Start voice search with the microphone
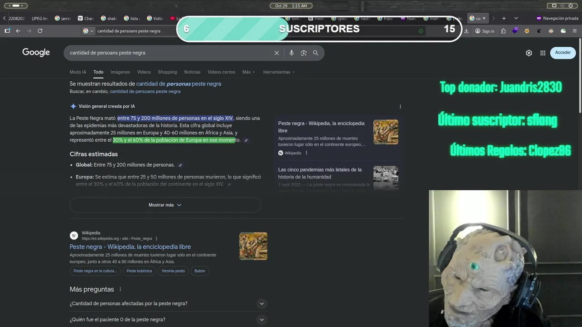The height and width of the screenshot is (327, 582). 291,53
